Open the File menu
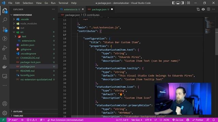Viewport: 218px width, 122px height. pos(10,3)
